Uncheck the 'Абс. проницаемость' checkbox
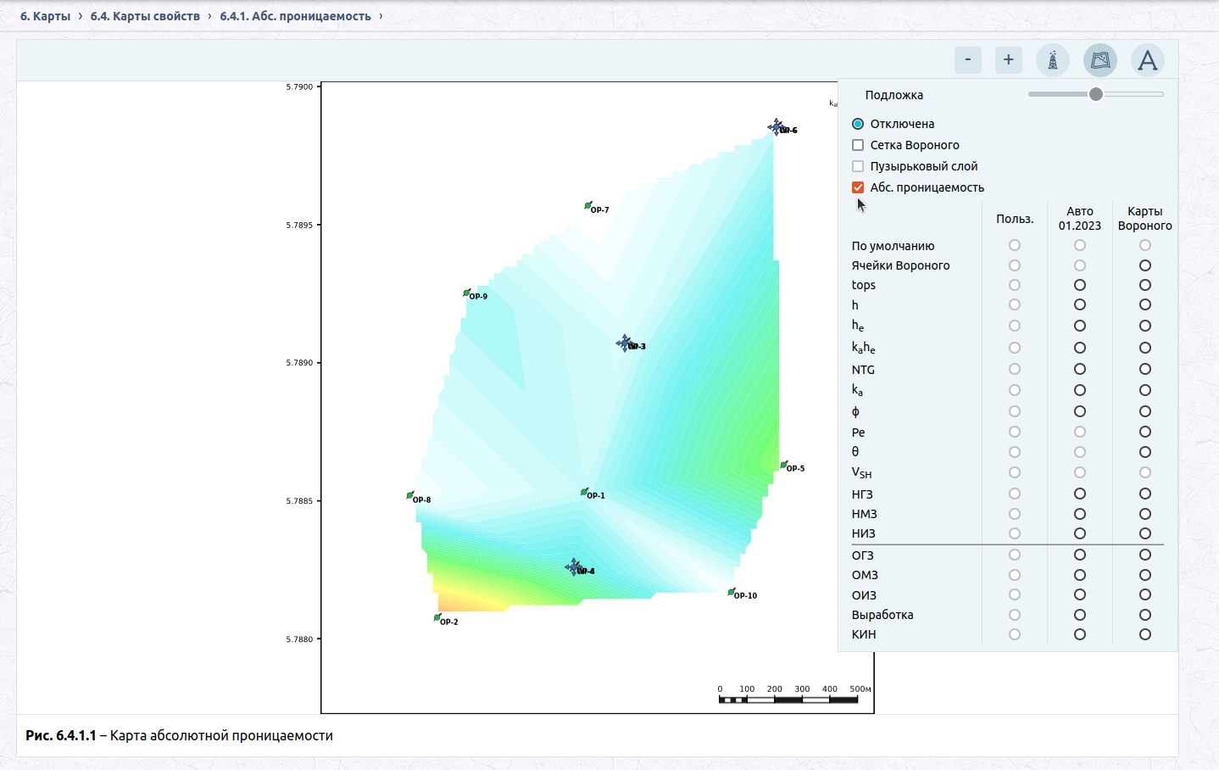Image resolution: width=1219 pixels, height=770 pixels. [x=858, y=187]
